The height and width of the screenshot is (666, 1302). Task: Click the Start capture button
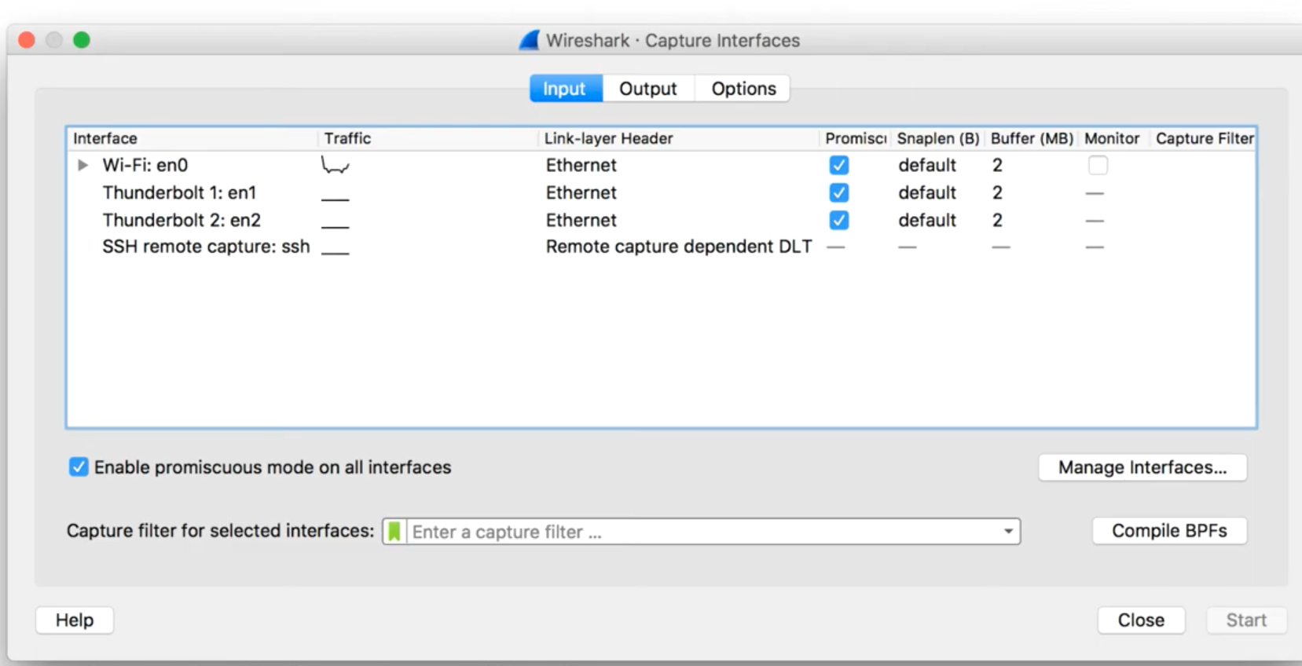tap(1246, 620)
